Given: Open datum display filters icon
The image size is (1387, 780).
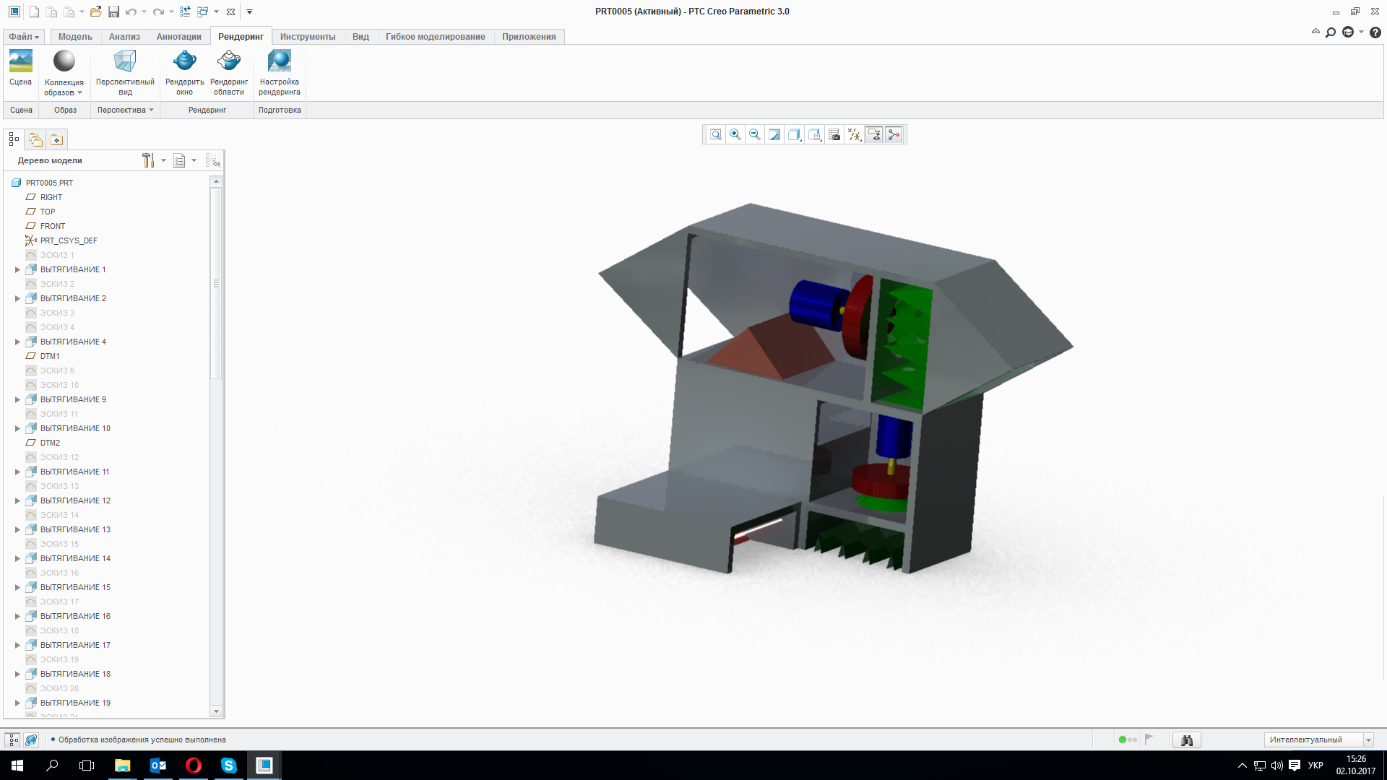Looking at the screenshot, I should (x=855, y=134).
